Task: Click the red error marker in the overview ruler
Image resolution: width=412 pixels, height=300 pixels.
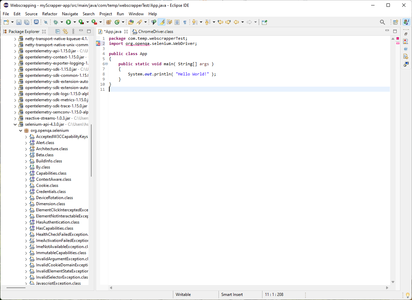Action: tap(397, 43)
